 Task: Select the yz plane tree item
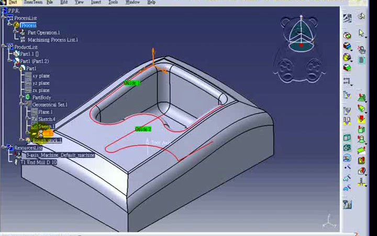[x=41, y=83]
